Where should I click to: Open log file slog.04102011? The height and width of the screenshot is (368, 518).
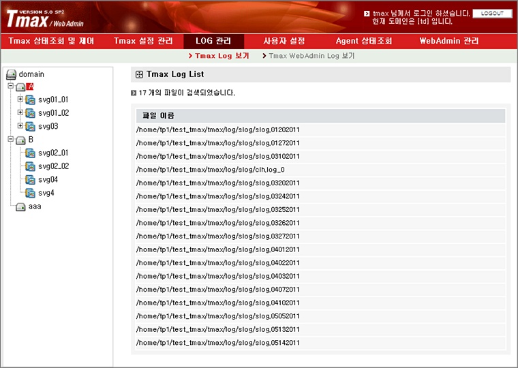218,303
